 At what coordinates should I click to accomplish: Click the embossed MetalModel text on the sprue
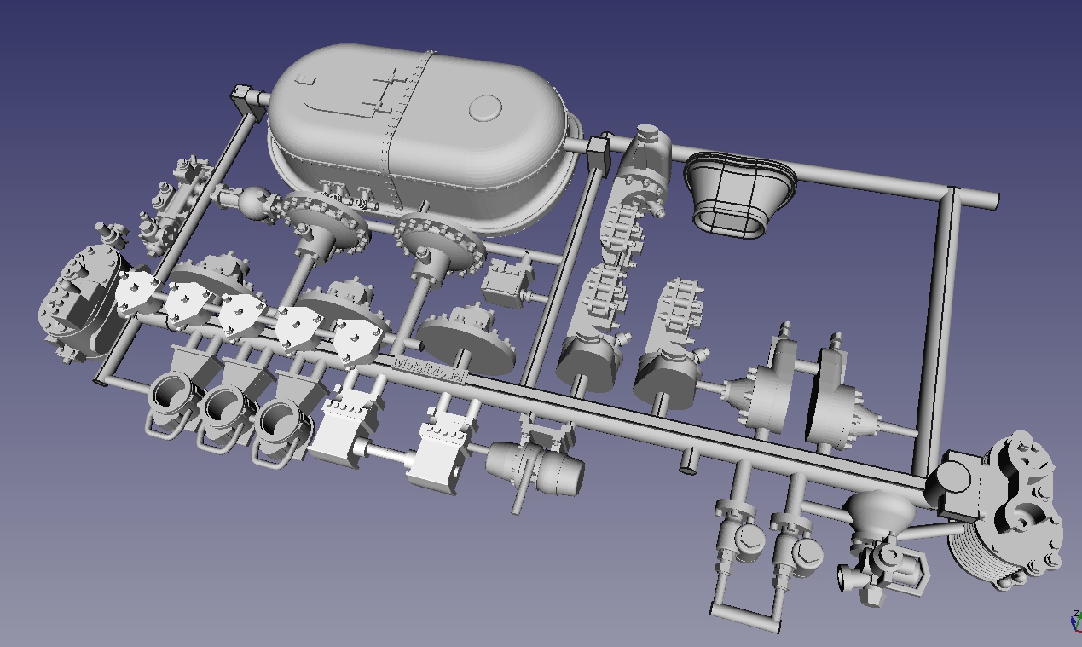431,369
